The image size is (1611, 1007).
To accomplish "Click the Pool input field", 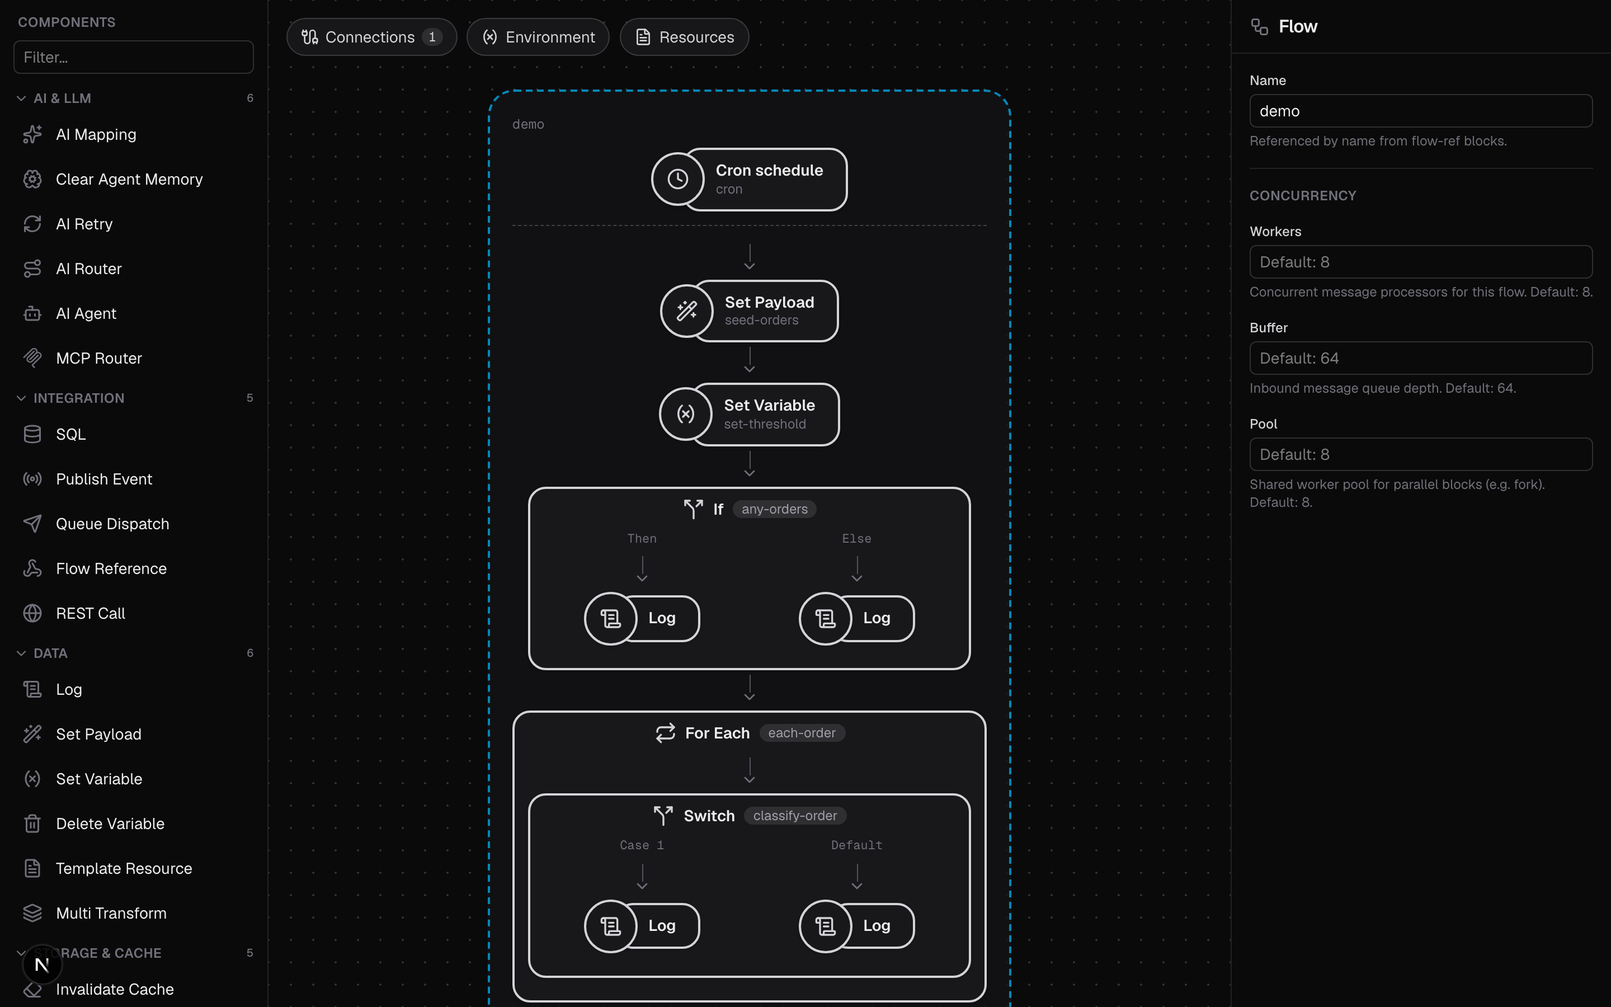I will click(1421, 454).
